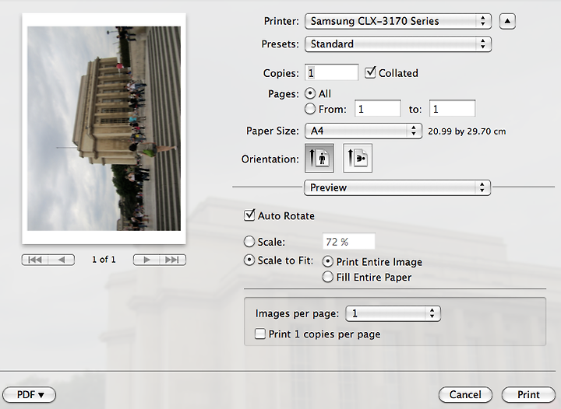The image size is (561, 409).
Task: Click the photo print preview thumbnail
Action: pyautogui.click(x=104, y=129)
